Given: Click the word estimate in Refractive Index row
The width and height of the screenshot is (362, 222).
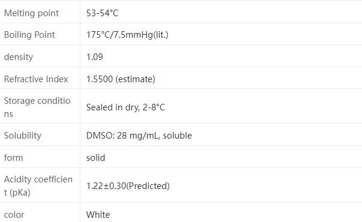Looking at the screenshot, I should pyautogui.click(x=136, y=79).
